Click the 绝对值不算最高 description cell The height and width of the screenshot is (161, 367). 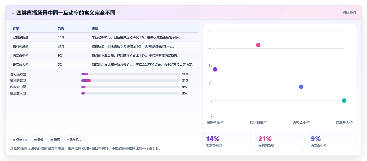click(x=135, y=56)
